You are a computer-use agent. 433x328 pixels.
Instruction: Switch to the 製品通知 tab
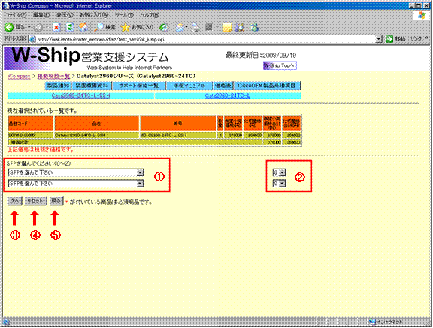58,86
